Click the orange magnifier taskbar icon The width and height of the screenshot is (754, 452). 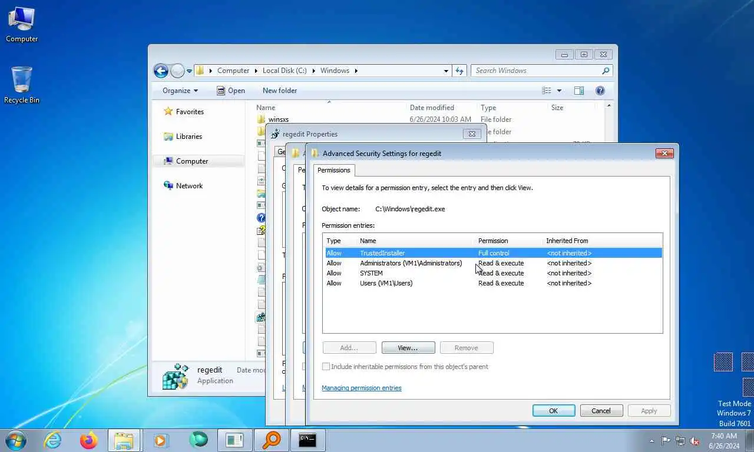pyautogui.click(x=271, y=440)
